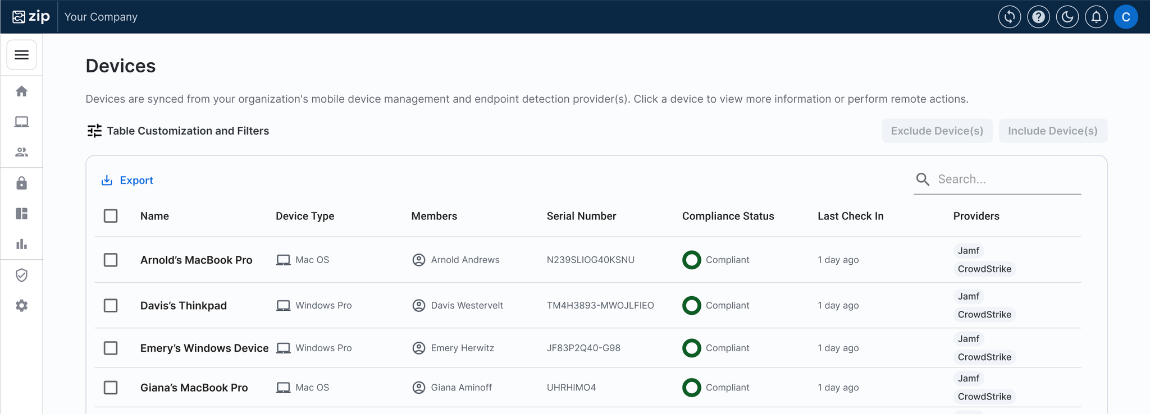The width and height of the screenshot is (1150, 414).
Task: Open the hamburger menu in sidebar
Action: [x=21, y=54]
